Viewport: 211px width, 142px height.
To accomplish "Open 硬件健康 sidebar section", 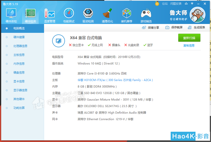I will coord(23,37).
